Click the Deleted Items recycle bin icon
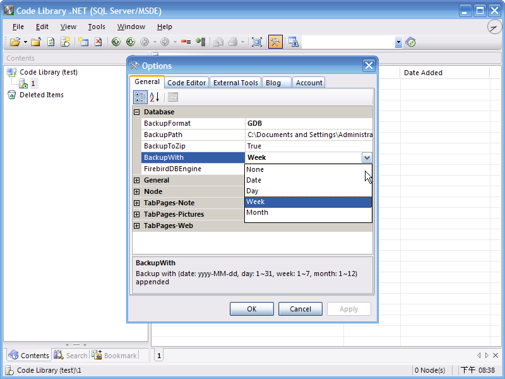This screenshot has width=505, height=379. pos(11,95)
